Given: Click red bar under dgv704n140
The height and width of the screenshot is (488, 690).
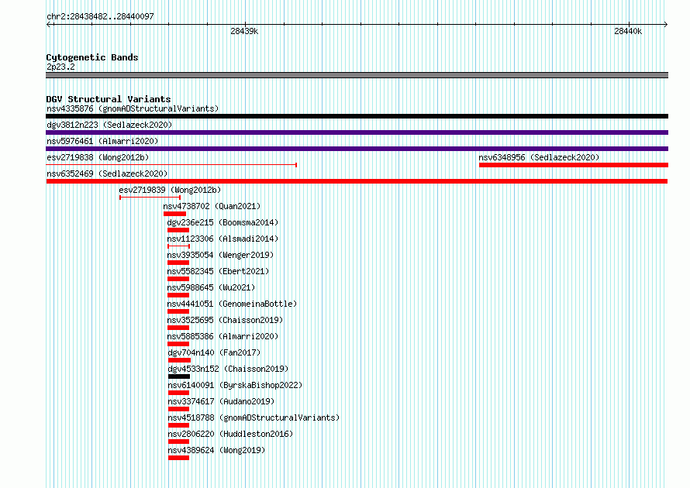Looking at the screenshot, I should (x=179, y=360).
